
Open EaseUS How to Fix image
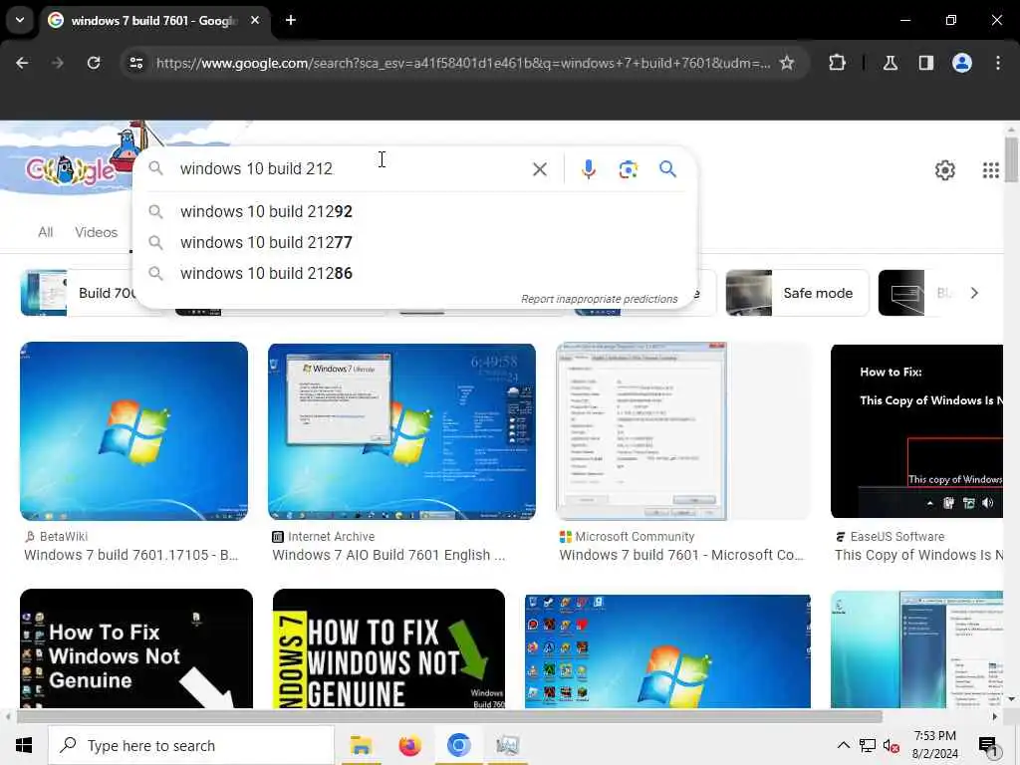[x=916, y=430]
